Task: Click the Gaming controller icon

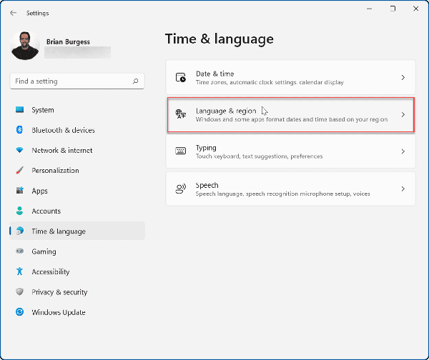Action: pos(20,251)
